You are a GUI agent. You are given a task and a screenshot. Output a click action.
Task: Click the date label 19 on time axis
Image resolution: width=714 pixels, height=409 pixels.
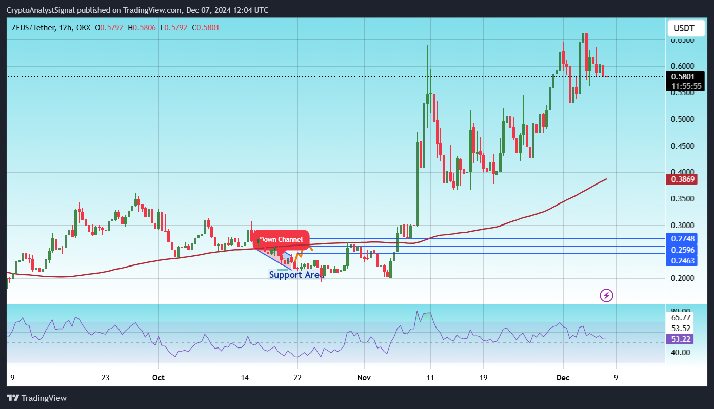(x=483, y=377)
